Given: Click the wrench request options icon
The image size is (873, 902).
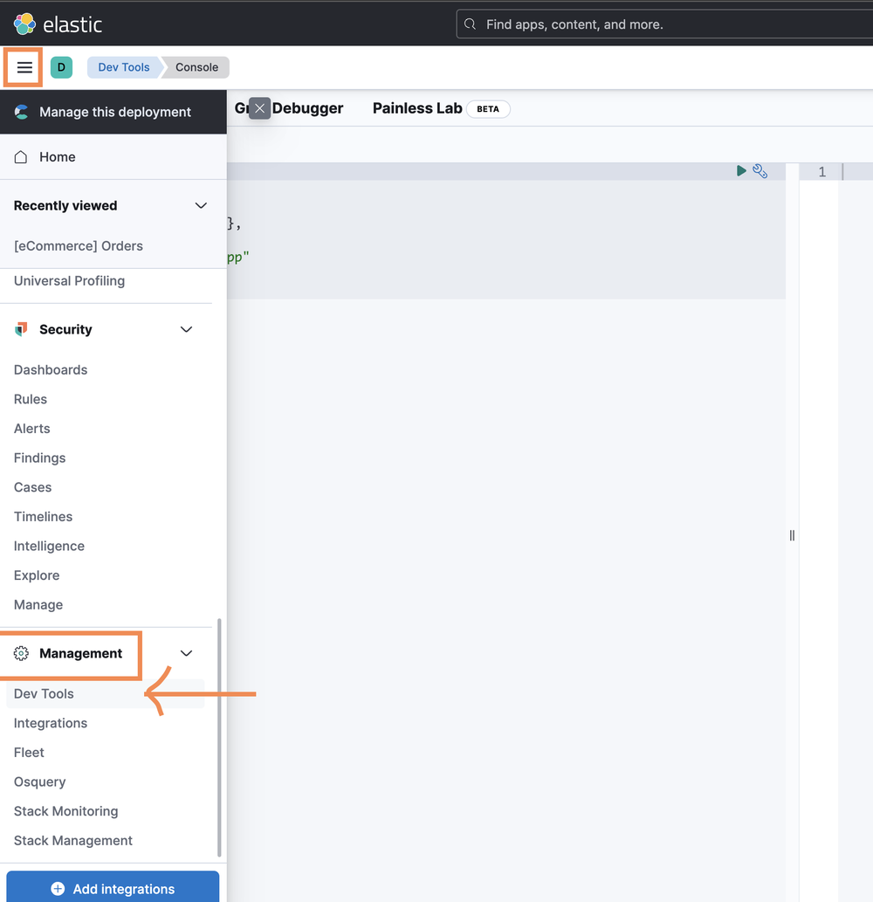Looking at the screenshot, I should point(760,171).
